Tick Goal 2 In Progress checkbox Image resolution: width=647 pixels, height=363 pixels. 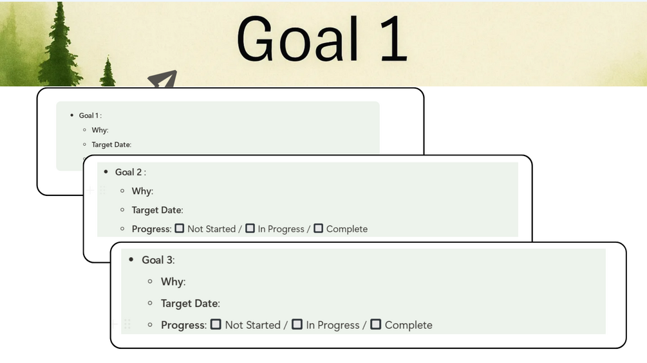(250, 228)
